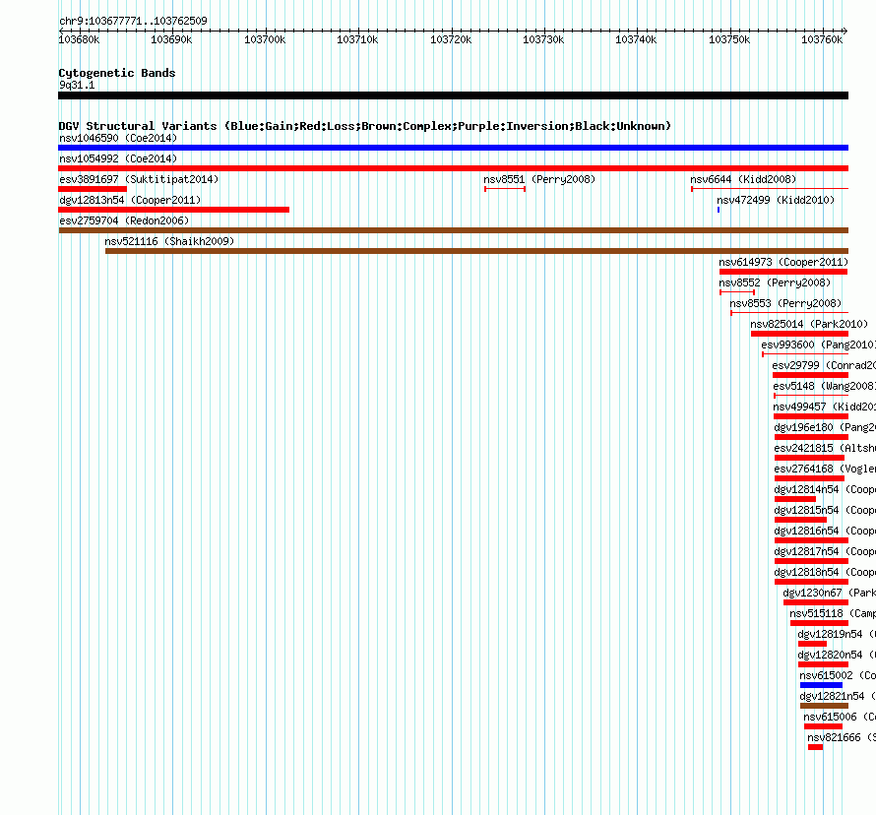Click the 103720k ruler position label
Screen dimensions: 876x815
tap(451, 39)
